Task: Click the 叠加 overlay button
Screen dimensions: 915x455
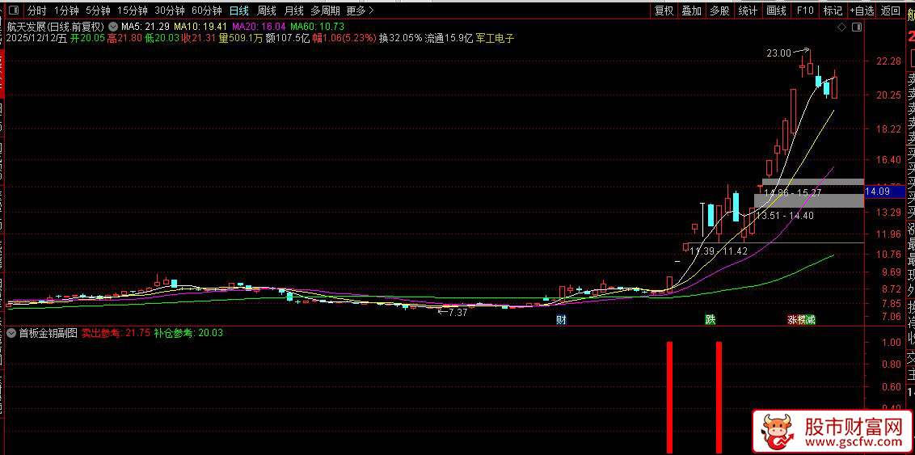Action: [x=691, y=11]
